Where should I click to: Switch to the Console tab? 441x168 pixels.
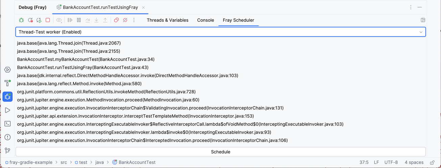pos(206,20)
